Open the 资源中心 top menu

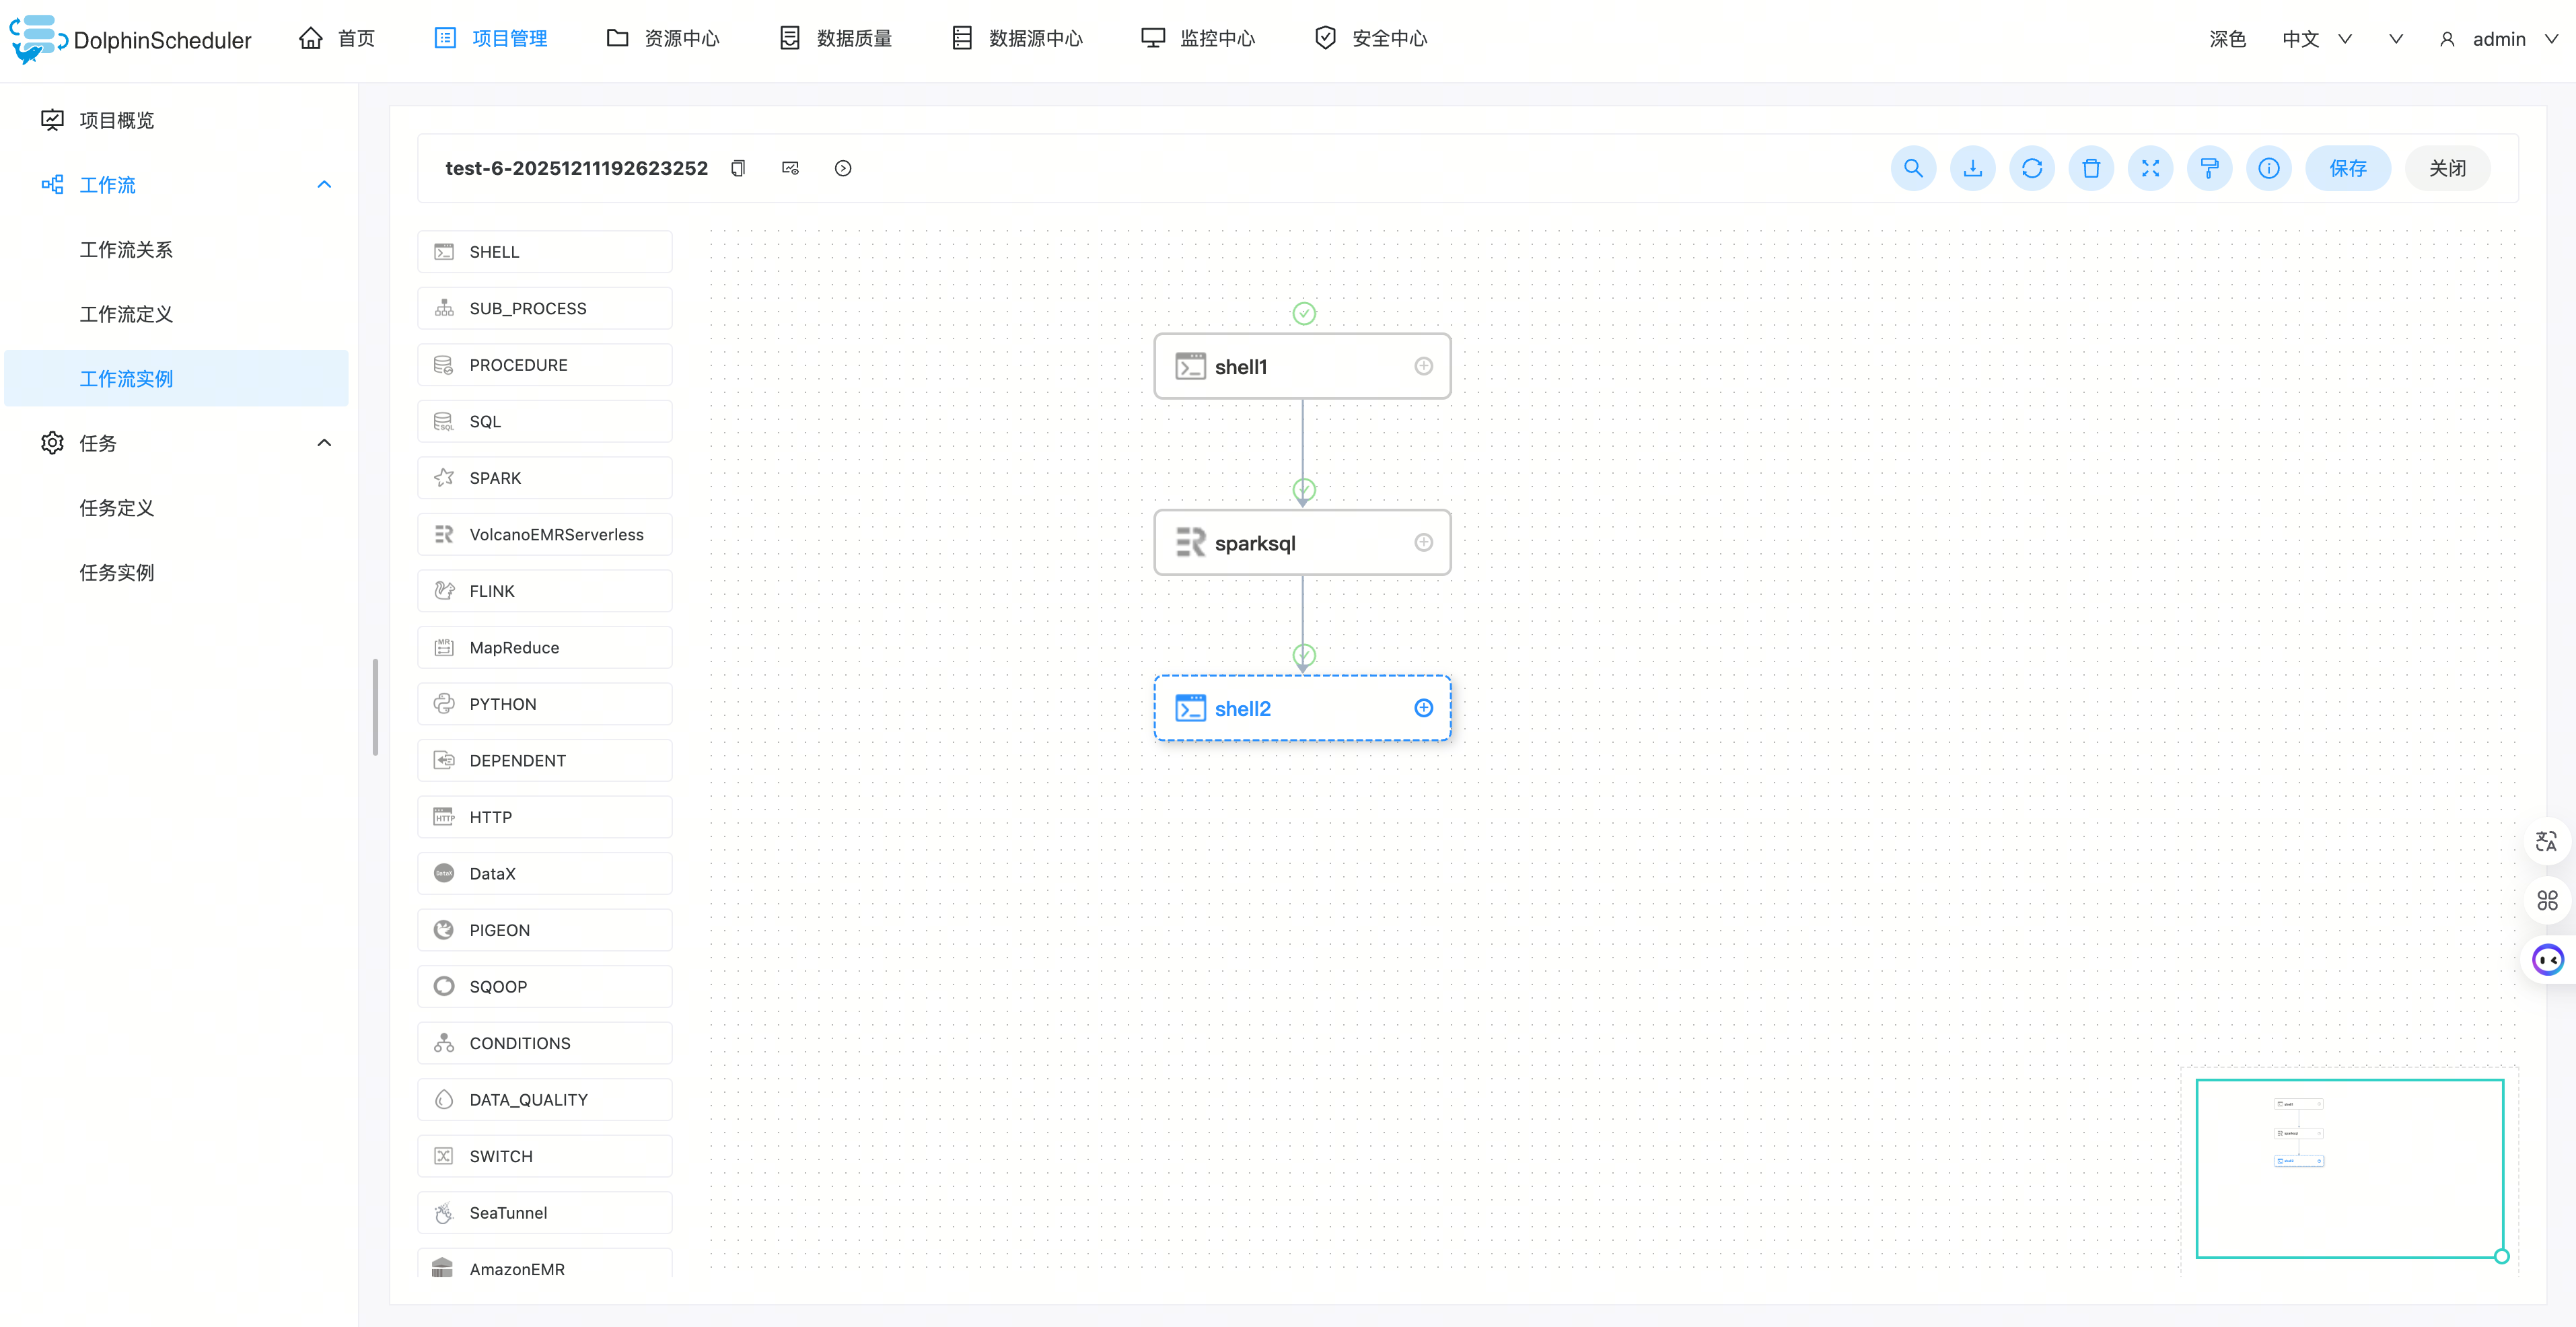663,38
